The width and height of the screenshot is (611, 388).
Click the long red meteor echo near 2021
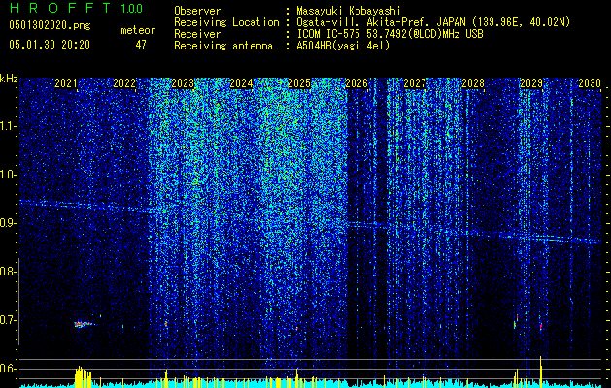(84, 324)
